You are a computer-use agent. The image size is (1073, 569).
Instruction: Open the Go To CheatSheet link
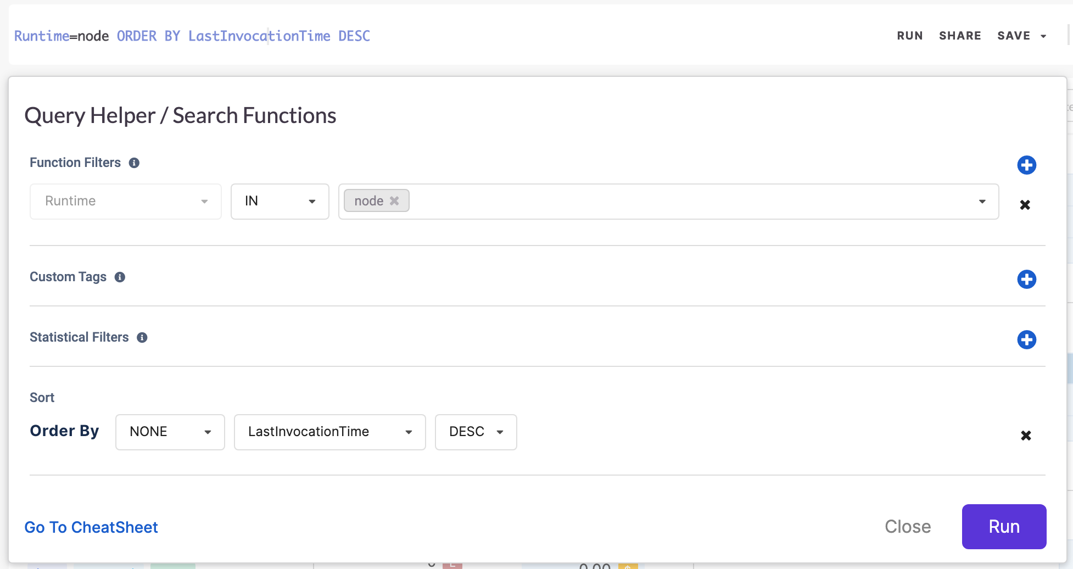click(91, 527)
